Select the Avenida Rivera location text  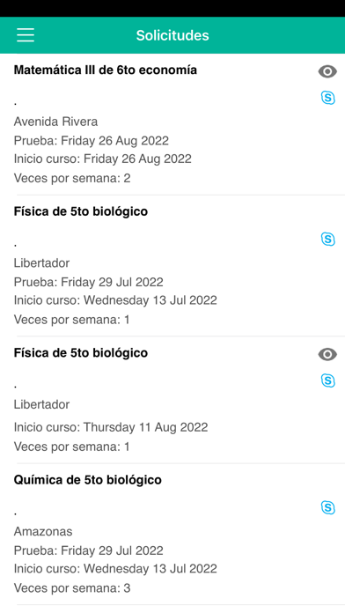pyautogui.click(x=55, y=122)
